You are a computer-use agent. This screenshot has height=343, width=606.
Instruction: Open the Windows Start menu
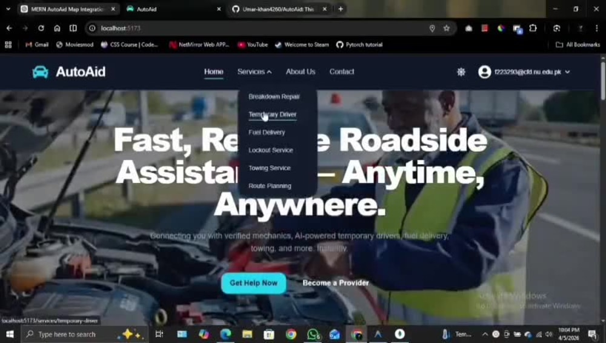tap(10, 334)
